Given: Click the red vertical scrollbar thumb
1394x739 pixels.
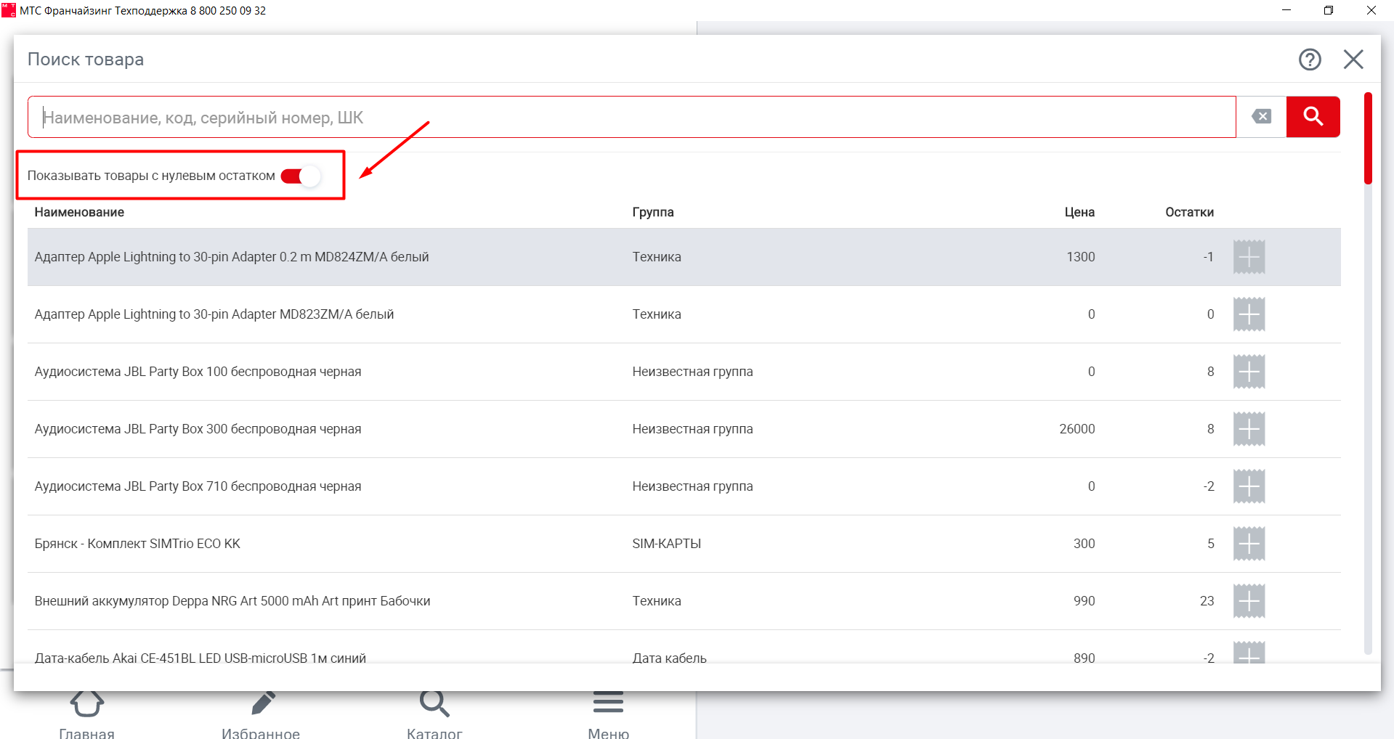Looking at the screenshot, I should coord(1368,138).
